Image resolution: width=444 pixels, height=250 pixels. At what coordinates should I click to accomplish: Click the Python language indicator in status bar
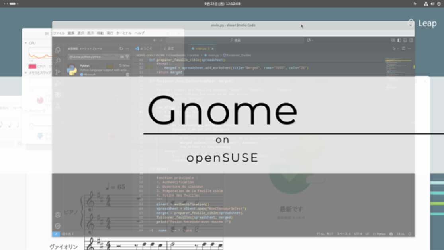pos(380,234)
